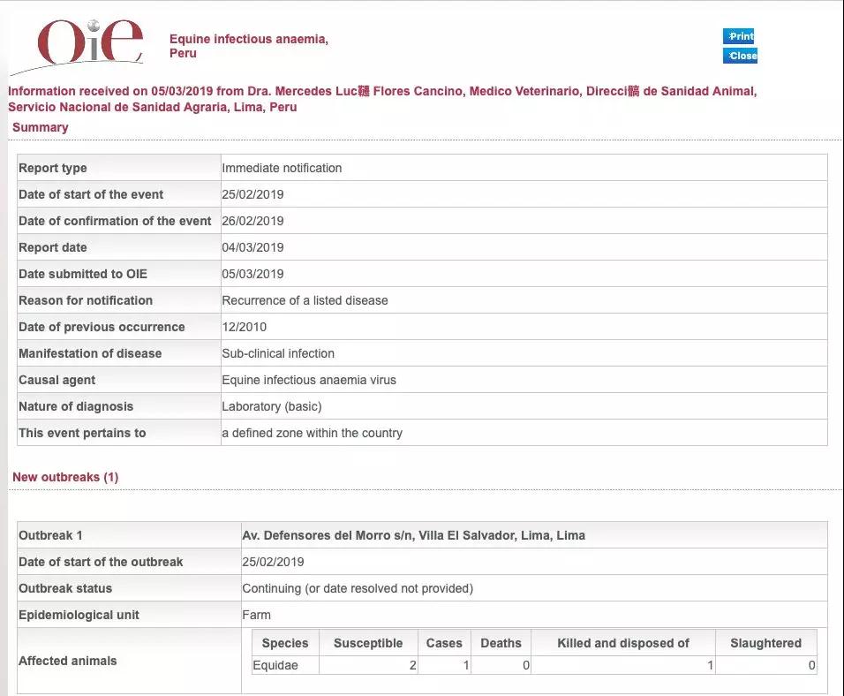Click the Immediate notification value
The image size is (844, 696).
(x=282, y=168)
